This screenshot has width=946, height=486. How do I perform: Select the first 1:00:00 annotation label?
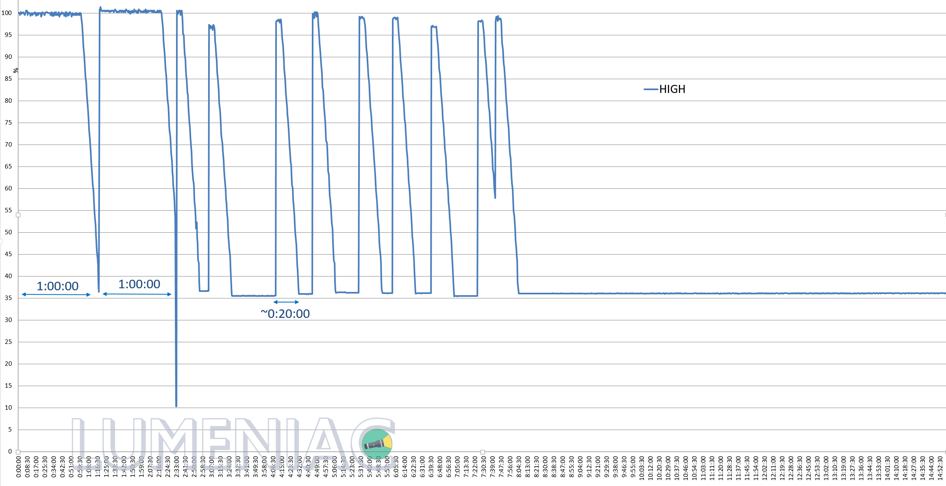click(x=57, y=286)
